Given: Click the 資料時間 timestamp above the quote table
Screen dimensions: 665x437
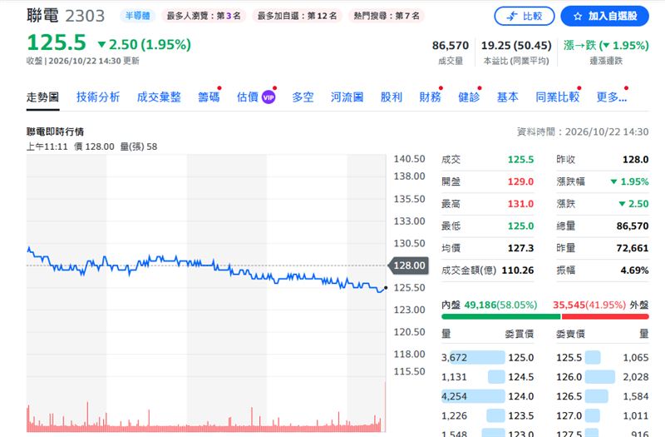Looking at the screenshot, I should [x=583, y=132].
